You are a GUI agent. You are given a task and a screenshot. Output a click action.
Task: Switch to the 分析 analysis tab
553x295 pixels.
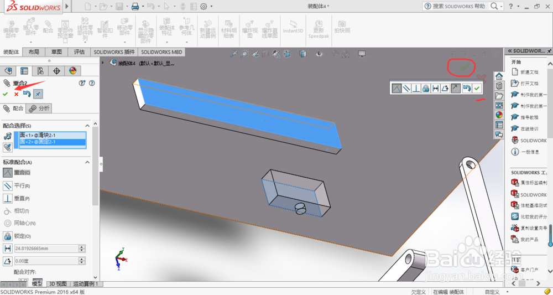pyautogui.click(x=39, y=108)
